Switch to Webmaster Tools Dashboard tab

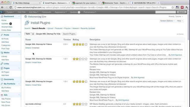pos(115,3)
